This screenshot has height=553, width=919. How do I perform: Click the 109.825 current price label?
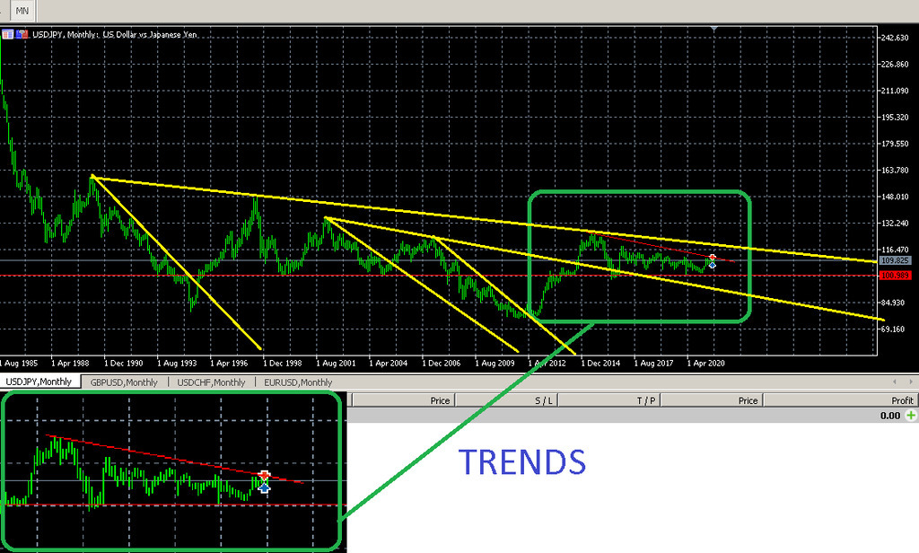tap(895, 260)
